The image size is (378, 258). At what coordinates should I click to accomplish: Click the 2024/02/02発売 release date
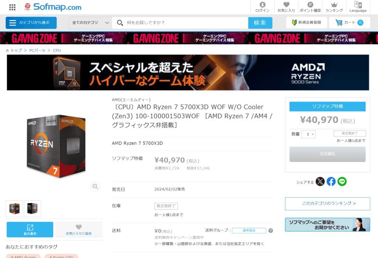click(169, 189)
